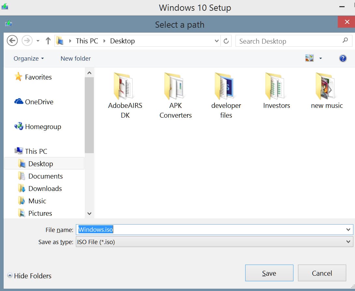Viewport: 355px width, 291px height.
Task: Click the OneDrive cloud icon
Action: 19,101
